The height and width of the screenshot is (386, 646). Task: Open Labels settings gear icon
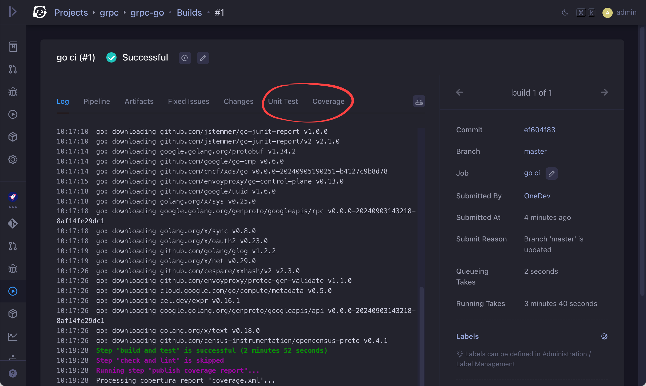tap(604, 336)
